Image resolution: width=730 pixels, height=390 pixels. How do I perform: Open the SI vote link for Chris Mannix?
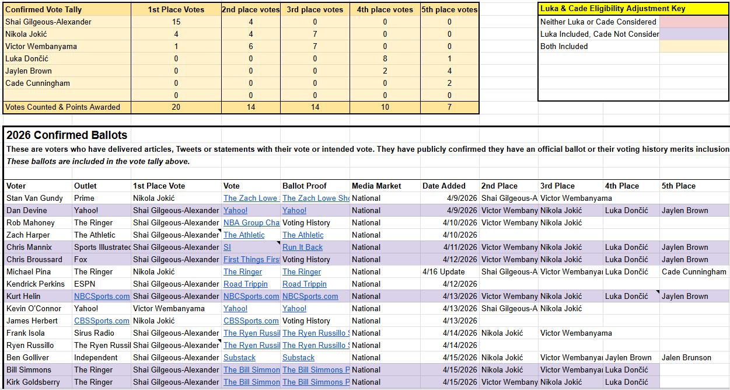tap(227, 247)
